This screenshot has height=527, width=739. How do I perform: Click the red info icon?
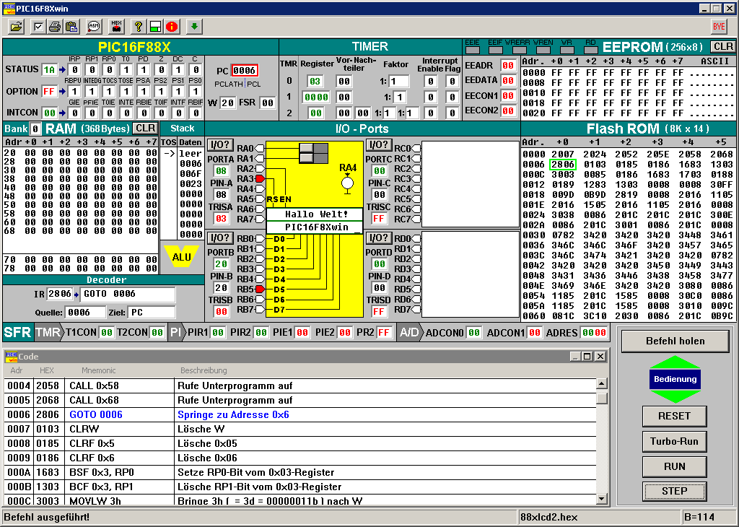[x=172, y=27]
